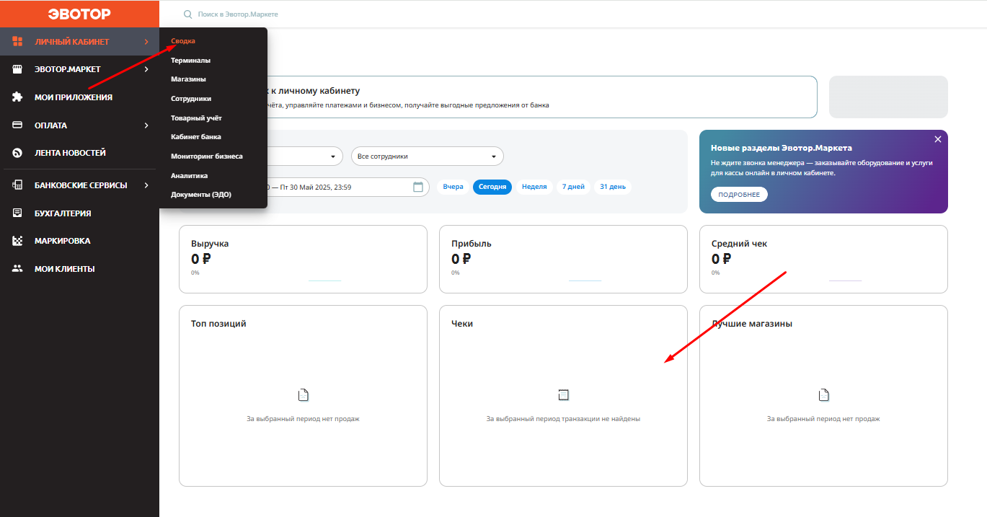Click the БАНКОВСКИЕ СЕРВИСЫ icon

pos(18,185)
